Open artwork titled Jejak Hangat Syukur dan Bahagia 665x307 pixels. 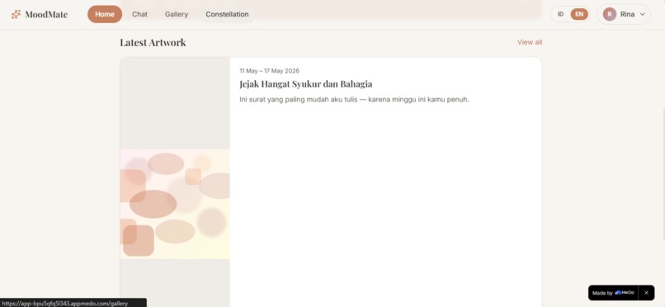click(306, 84)
